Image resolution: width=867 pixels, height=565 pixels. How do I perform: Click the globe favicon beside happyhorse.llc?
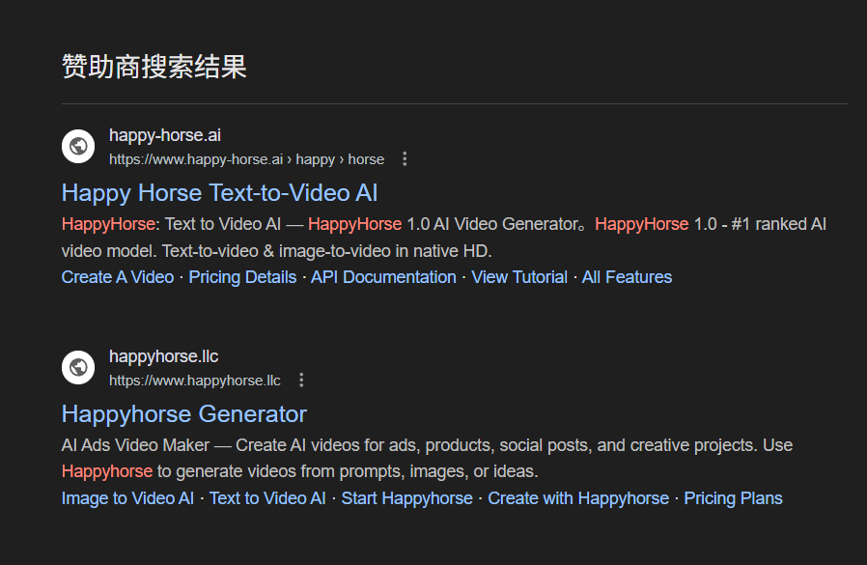[78, 367]
